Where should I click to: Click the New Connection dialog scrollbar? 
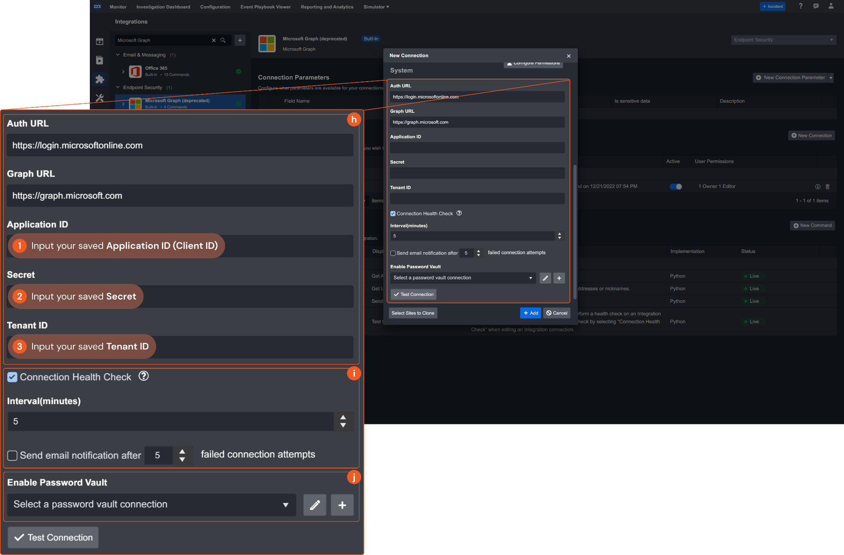point(575,232)
